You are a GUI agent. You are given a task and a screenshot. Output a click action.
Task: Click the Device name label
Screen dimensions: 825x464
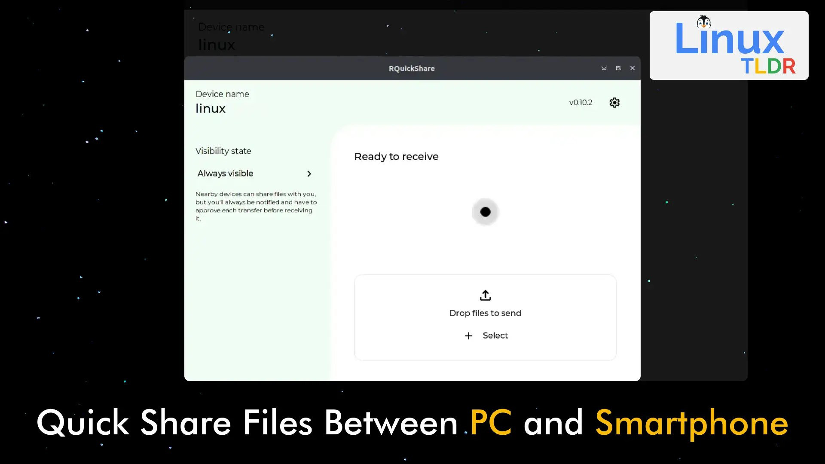pos(222,94)
